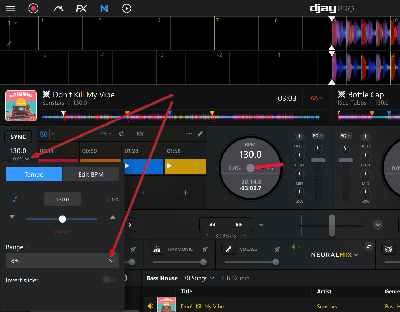Mute the VOCALS stem
This screenshot has height=312, width=400.
click(277, 249)
